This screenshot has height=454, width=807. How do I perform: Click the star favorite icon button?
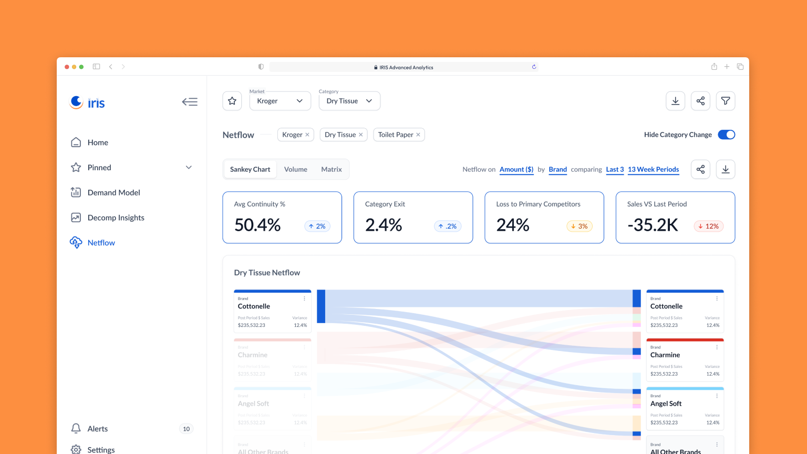click(232, 101)
